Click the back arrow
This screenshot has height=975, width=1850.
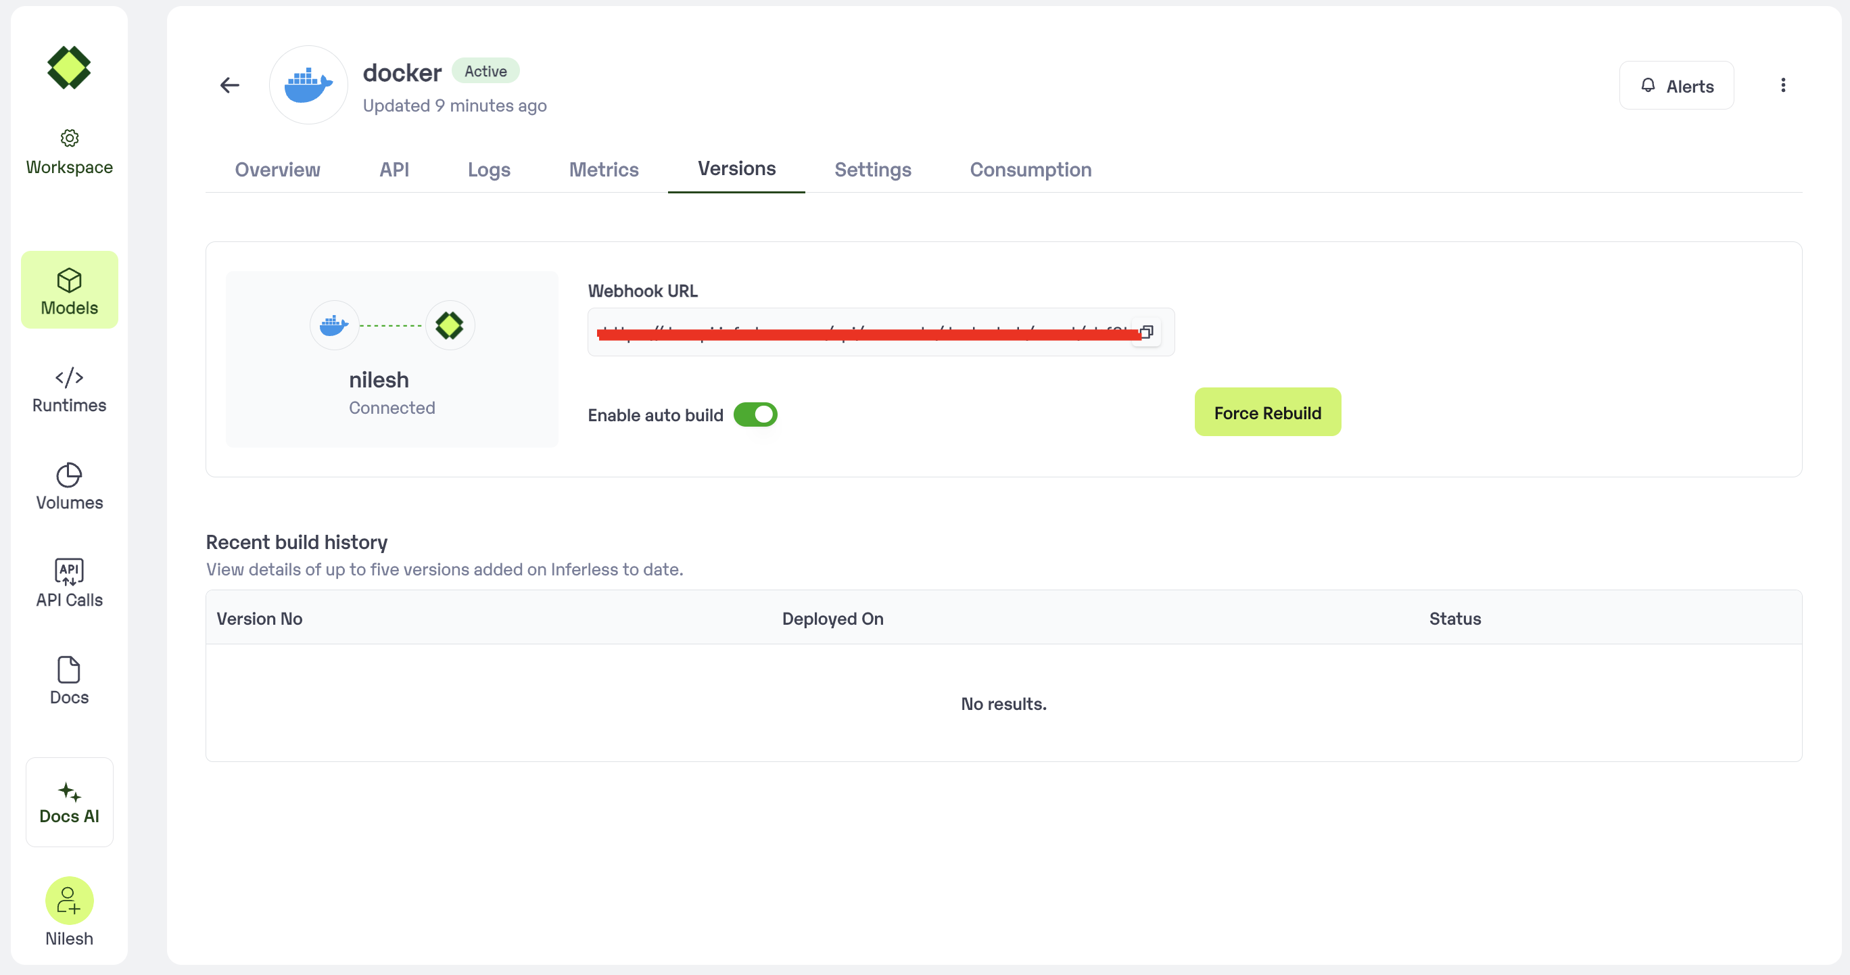click(x=230, y=85)
